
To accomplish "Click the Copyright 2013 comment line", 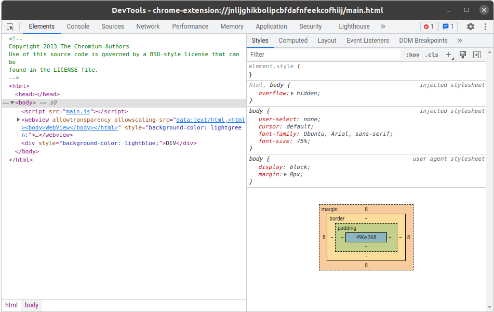I will 69,46.
